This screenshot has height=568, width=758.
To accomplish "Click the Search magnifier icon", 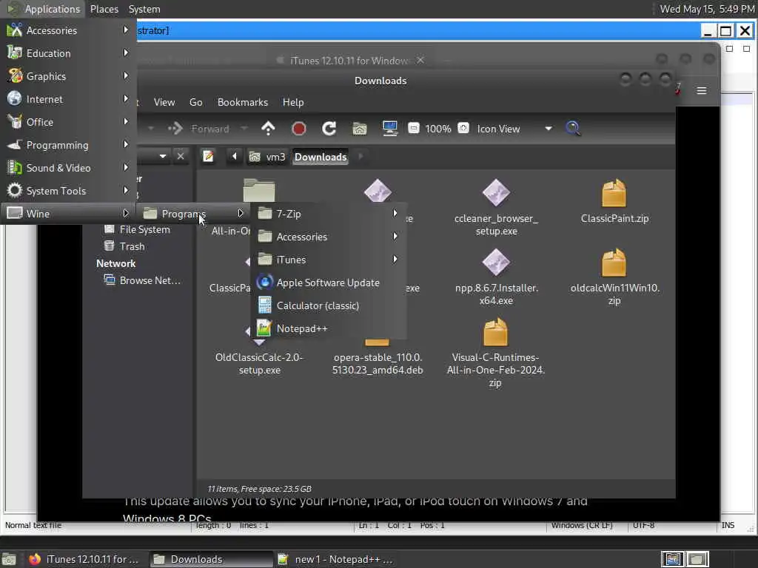I will 573,129.
